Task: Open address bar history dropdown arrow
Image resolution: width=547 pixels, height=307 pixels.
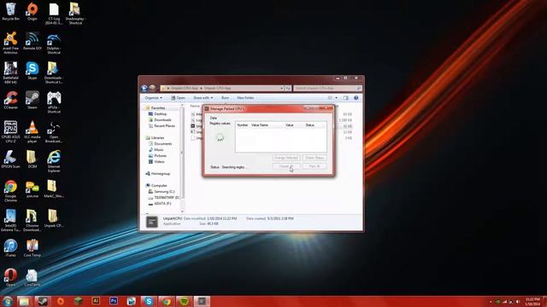Action: [x=281, y=89]
